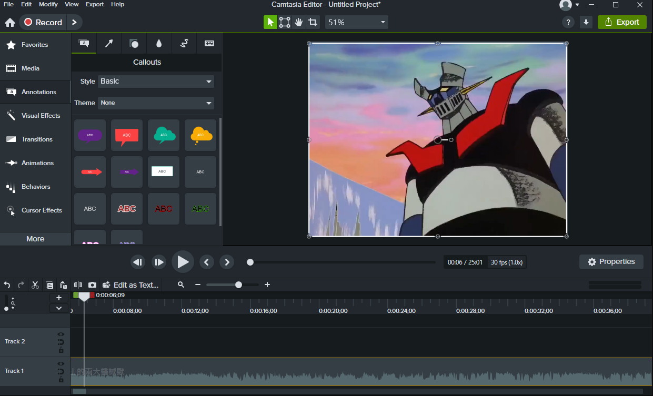653x396 pixels.
Task: Expand the Style dropdown showing Basic
Action: (x=156, y=82)
